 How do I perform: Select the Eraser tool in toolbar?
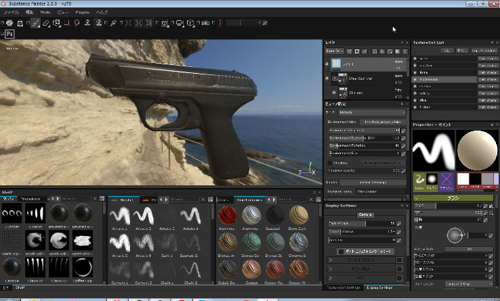click(x=46, y=23)
